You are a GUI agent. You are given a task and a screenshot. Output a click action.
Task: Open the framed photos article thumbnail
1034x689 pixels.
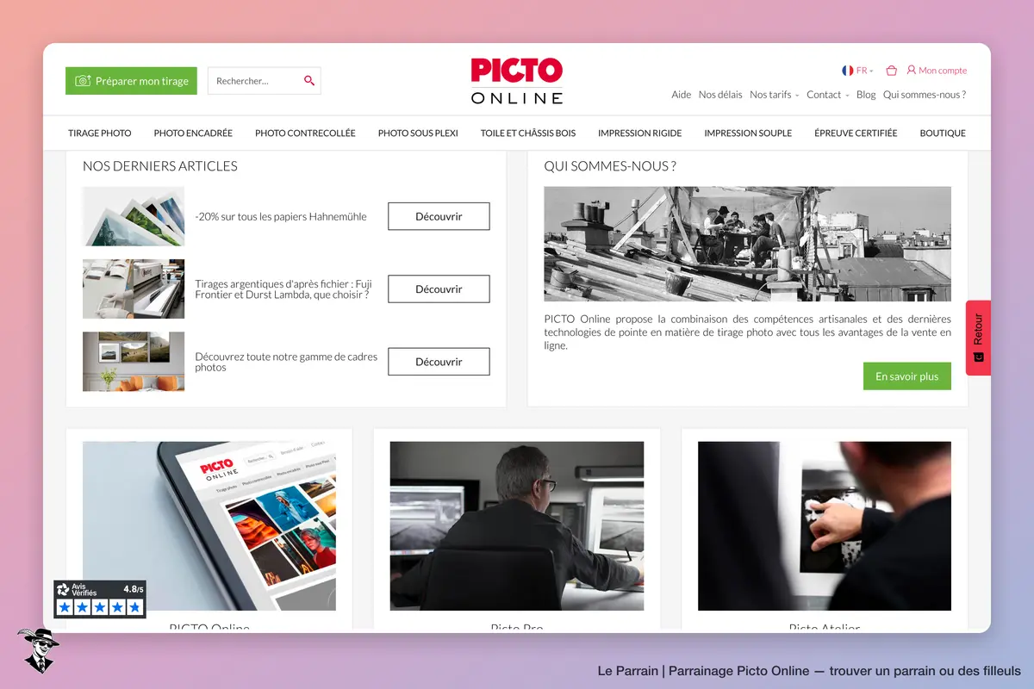pyautogui.click(x=134, y=362)
